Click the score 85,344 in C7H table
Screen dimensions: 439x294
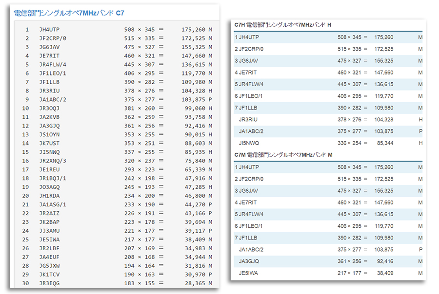click(x=384, y=143)
